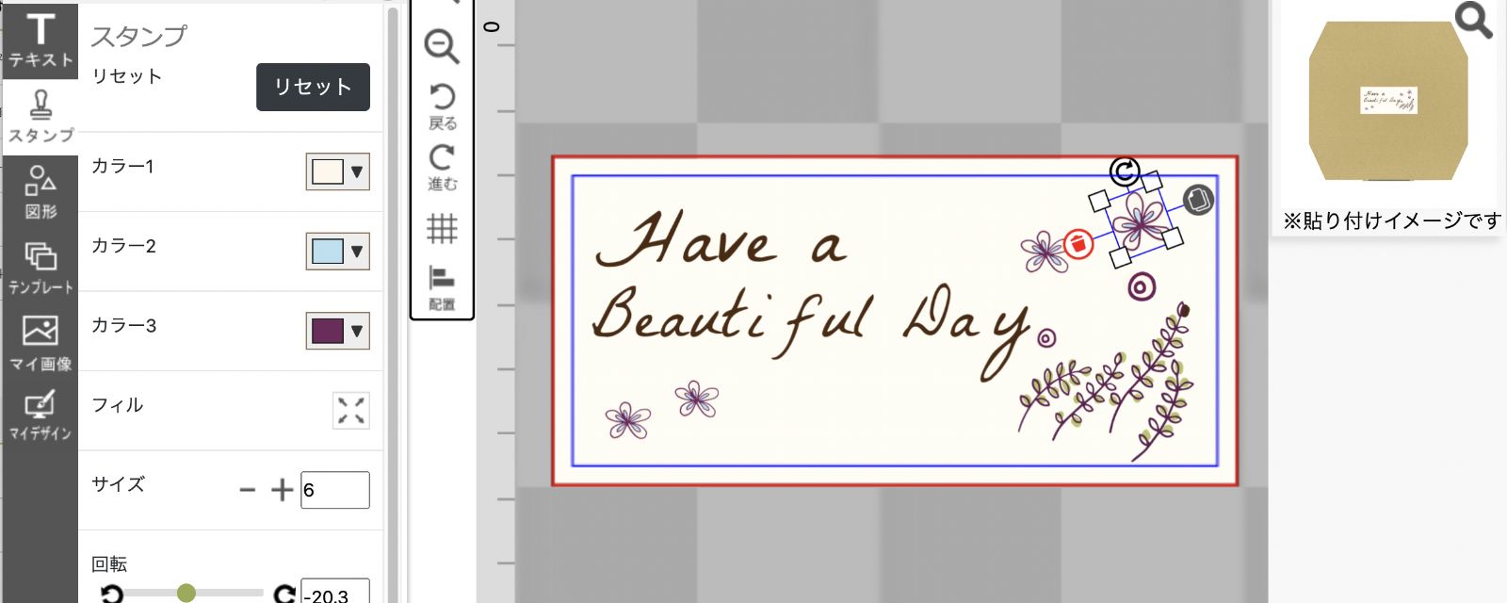Open the マイデザイン (My Design) panel
1507x603 pixels.
40,416
